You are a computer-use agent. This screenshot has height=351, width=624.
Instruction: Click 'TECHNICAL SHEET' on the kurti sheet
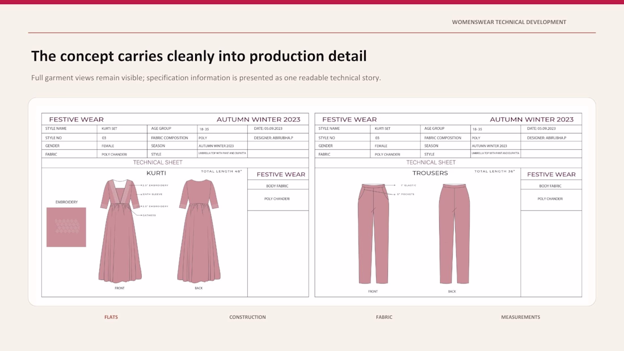pos(158,162)
